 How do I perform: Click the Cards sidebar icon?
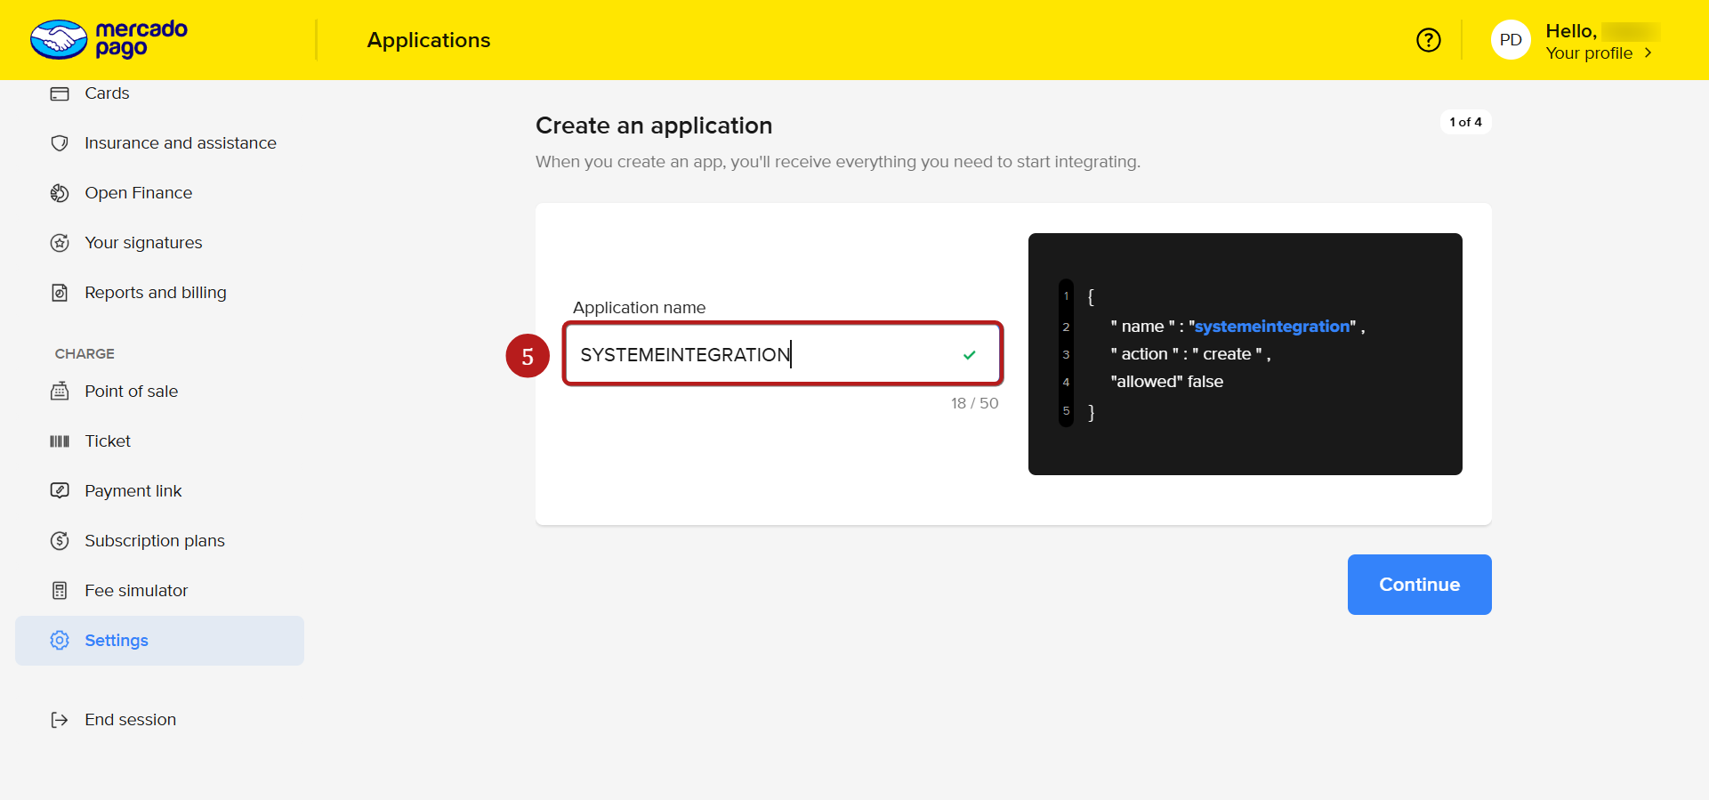tap(60, 93)
